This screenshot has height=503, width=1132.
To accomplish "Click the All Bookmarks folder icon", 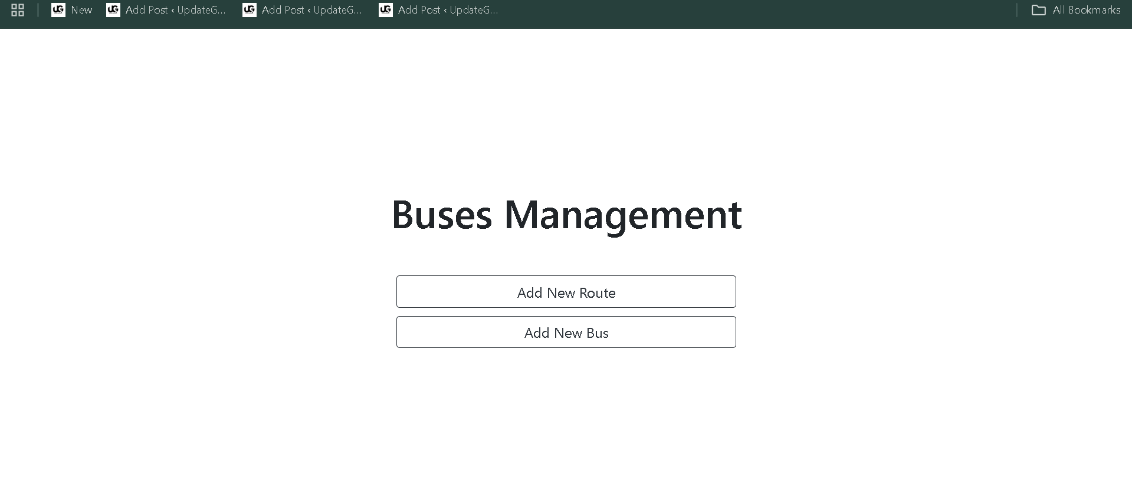I will click(1038, 10).
